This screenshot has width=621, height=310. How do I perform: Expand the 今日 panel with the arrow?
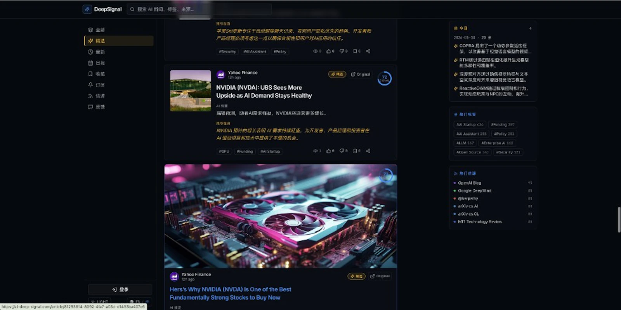[x=530, y=28]
